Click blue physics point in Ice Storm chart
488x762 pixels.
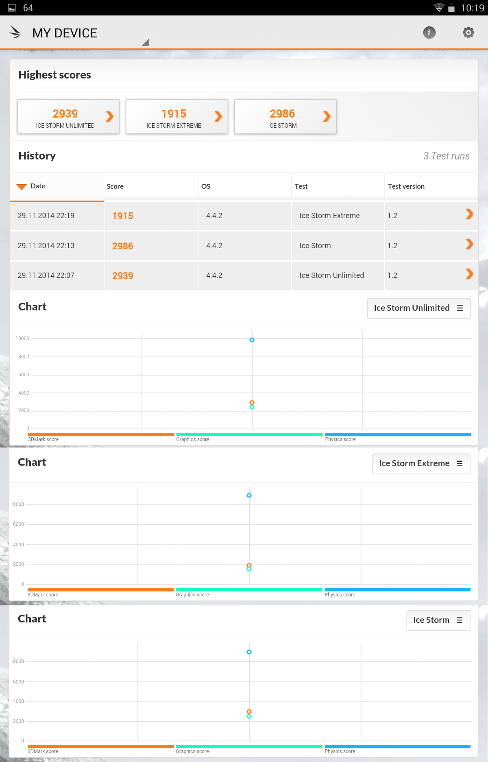coord(249,652)
